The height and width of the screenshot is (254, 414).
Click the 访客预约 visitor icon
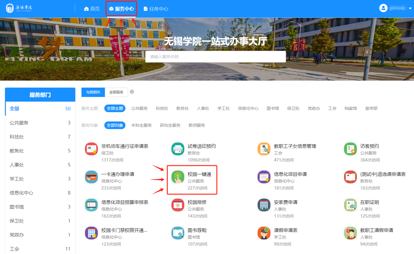(x=350, y=149)
